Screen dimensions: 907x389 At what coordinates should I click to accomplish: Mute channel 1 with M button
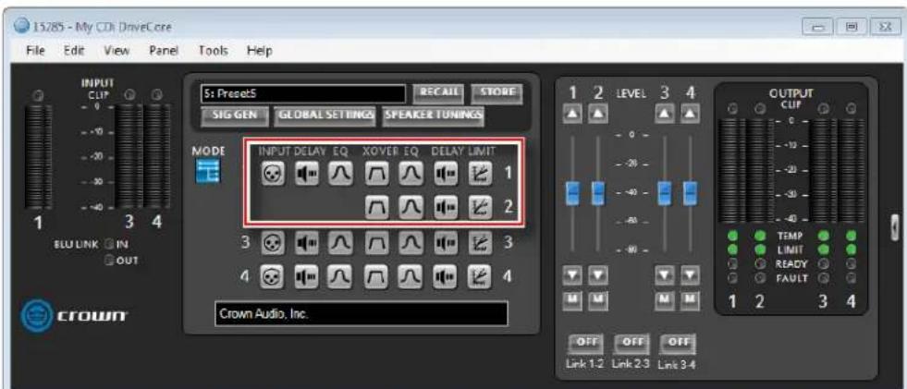(572, 299)
